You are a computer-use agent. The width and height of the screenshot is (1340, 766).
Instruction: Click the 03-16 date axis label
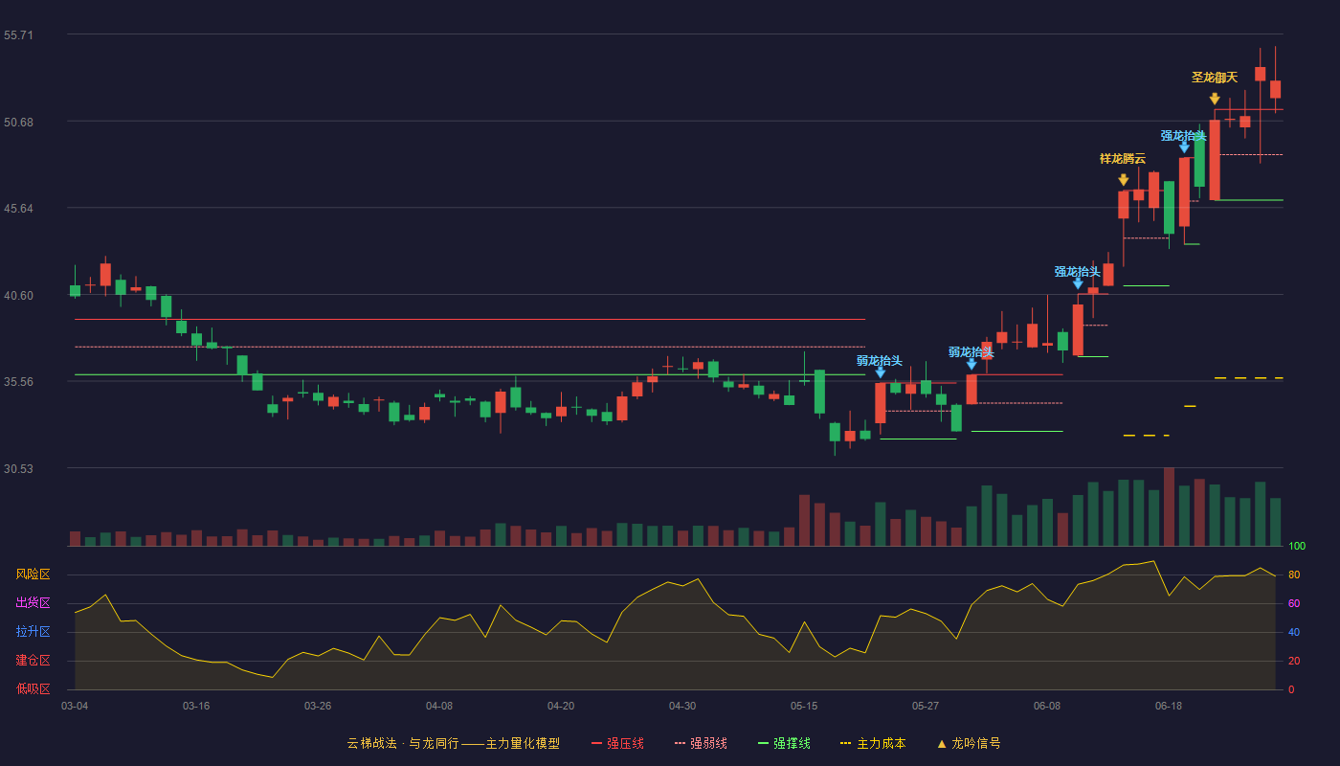tap(196, 706)
